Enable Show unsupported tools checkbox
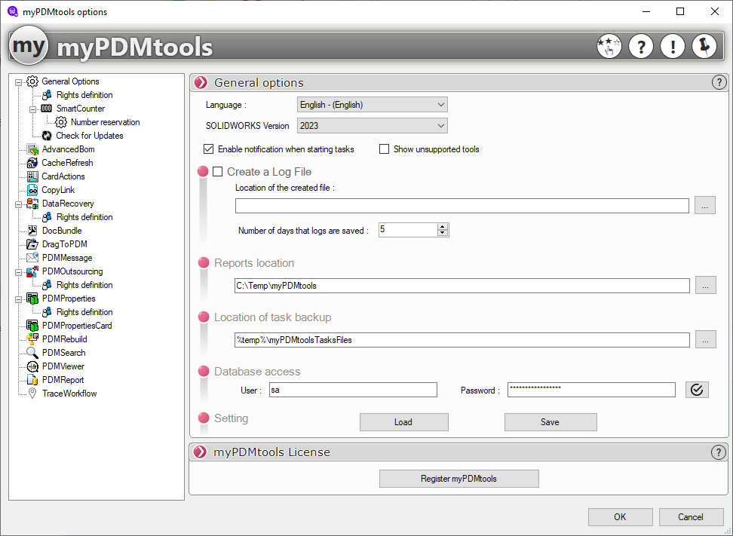 pos(385,149)
